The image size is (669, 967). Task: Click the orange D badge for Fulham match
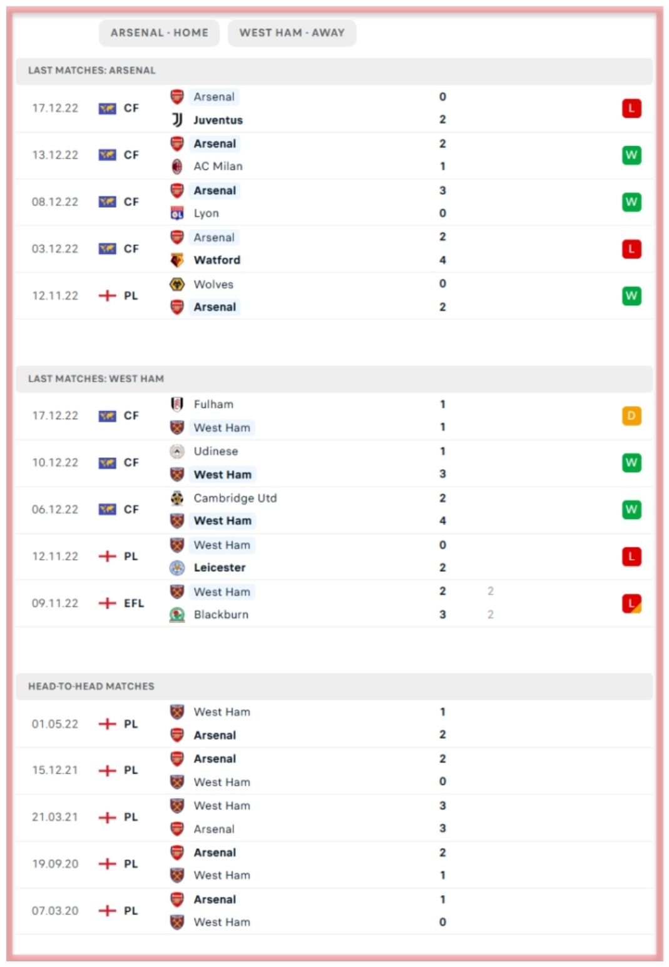[631, 416]
